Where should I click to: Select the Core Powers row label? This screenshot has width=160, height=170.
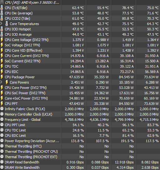coord(19,82)
